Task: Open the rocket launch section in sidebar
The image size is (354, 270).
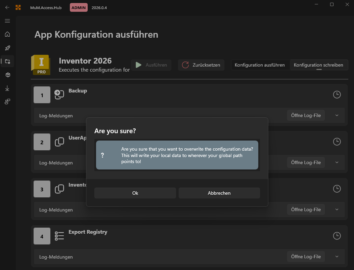Action: pos(7,48)
